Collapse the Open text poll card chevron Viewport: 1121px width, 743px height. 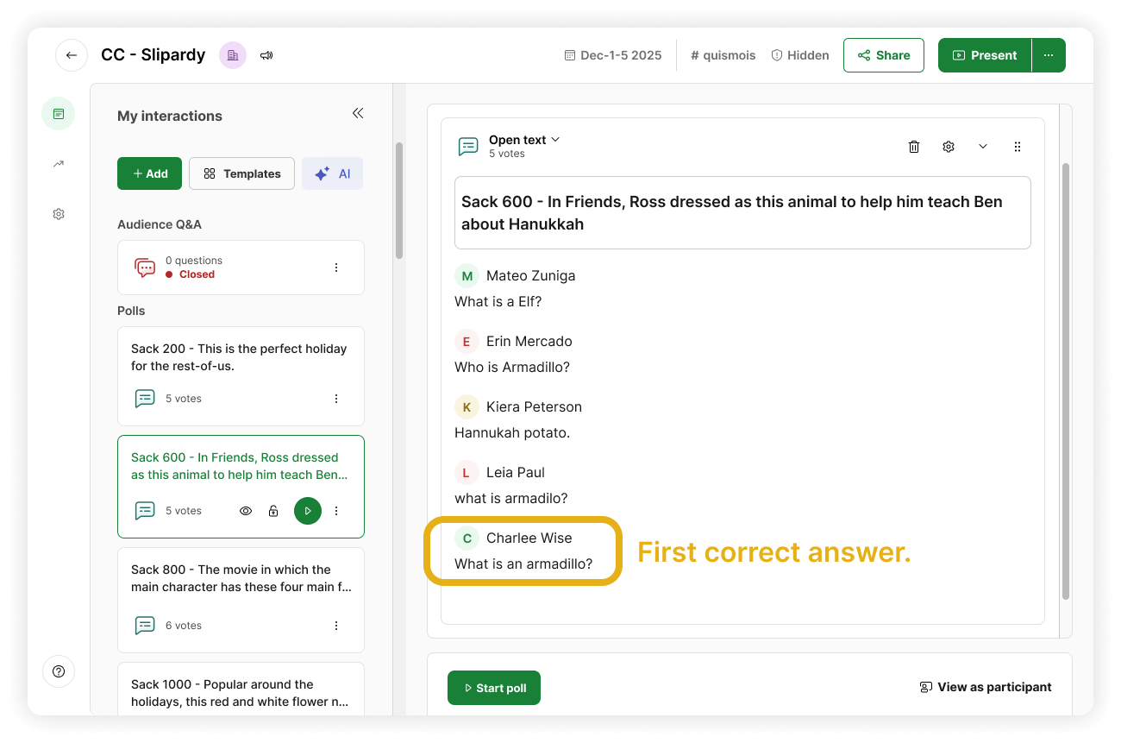click(983, 147)
